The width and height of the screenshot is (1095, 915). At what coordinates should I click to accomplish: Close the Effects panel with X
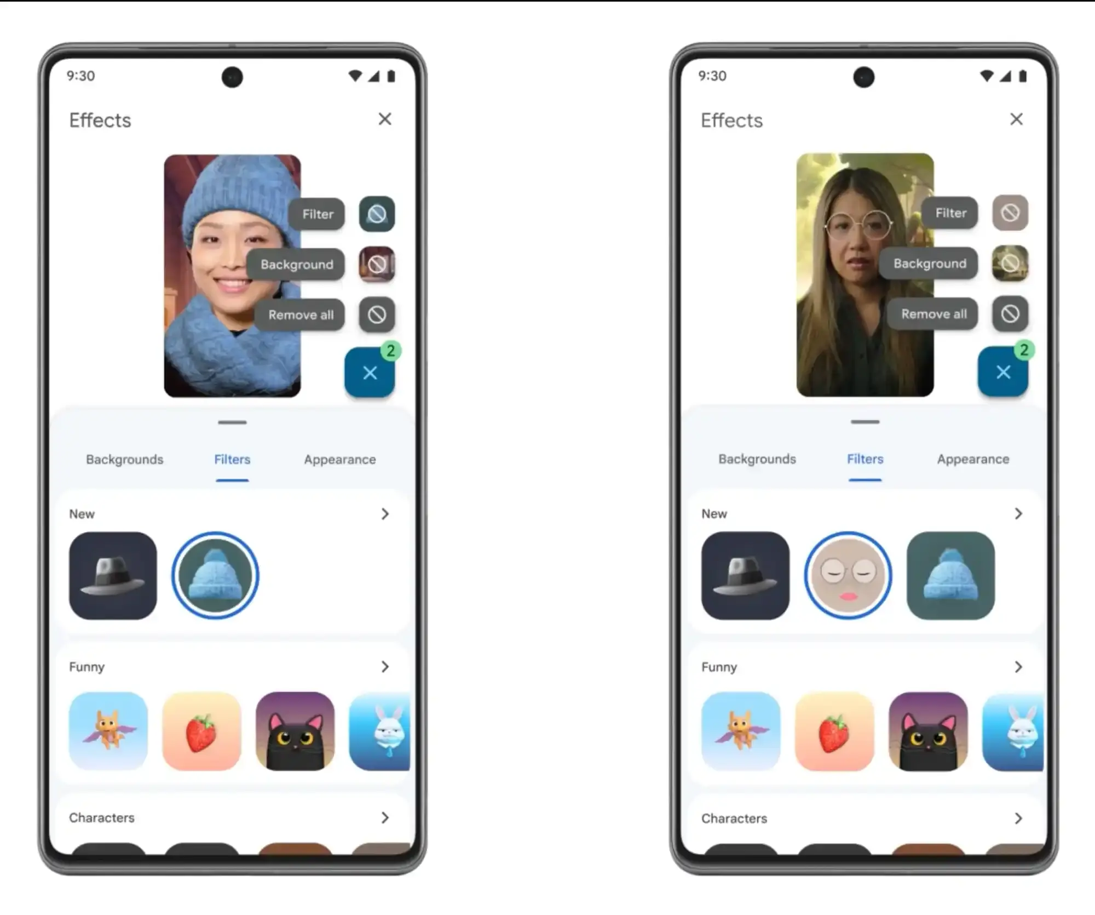[385, 119]
